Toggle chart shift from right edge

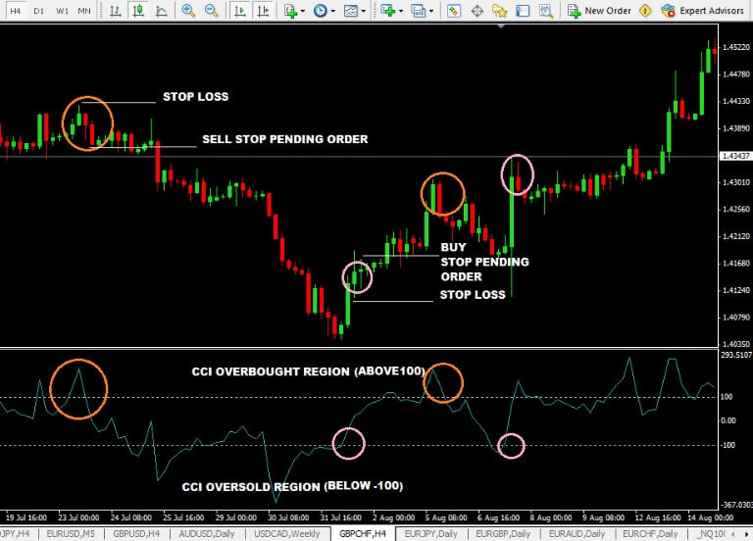tap(262, 11)
